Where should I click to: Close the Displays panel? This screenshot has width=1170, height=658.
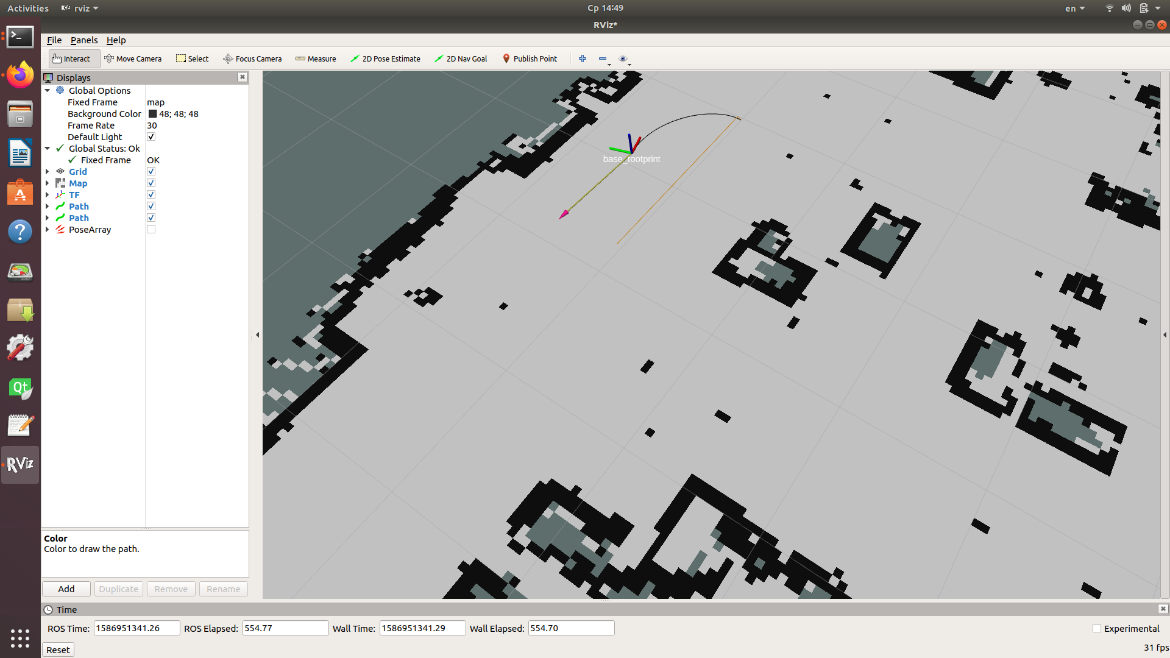click(x=243, y=77)
